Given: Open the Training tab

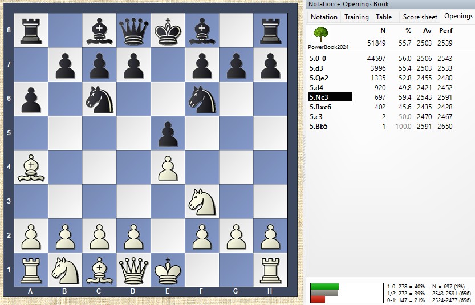Looking at the screenshot, I should tap(356, 17).
